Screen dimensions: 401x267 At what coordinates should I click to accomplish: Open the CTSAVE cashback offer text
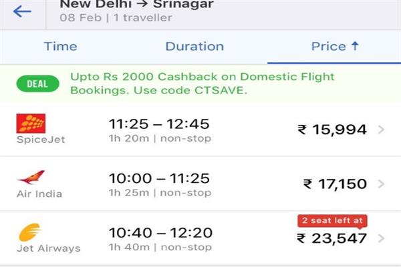pyautogui.click(x=203, y=83)
